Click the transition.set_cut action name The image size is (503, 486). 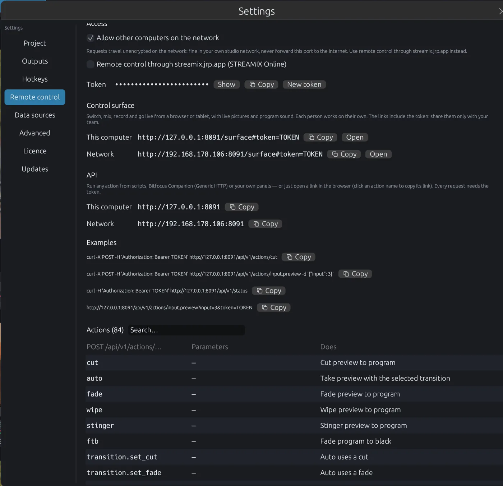pyautogui.click(x=122, y=457)
